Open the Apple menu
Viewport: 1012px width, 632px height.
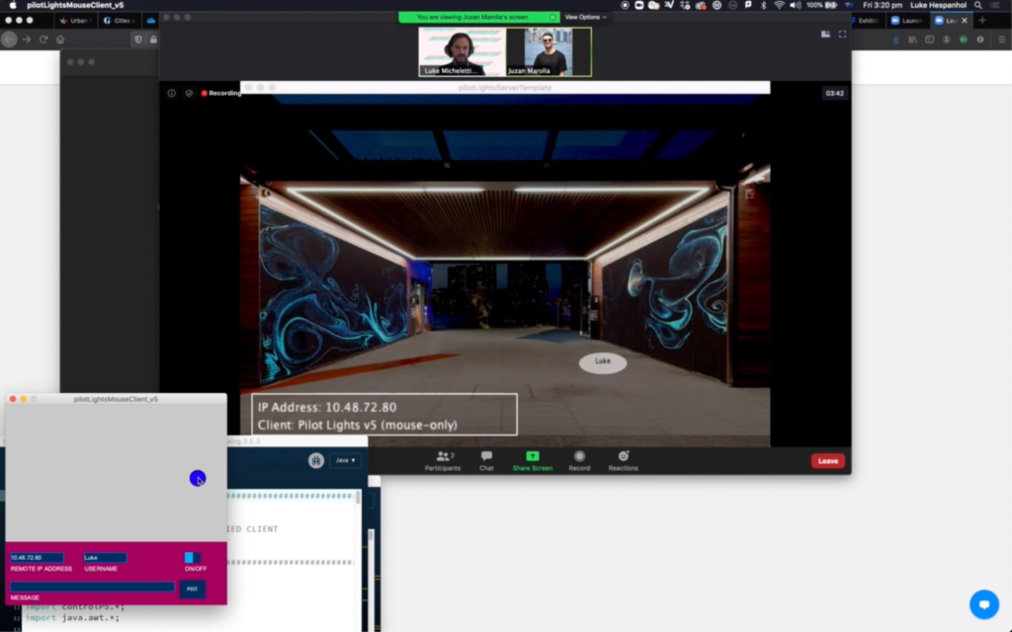(x=12, y=5)
